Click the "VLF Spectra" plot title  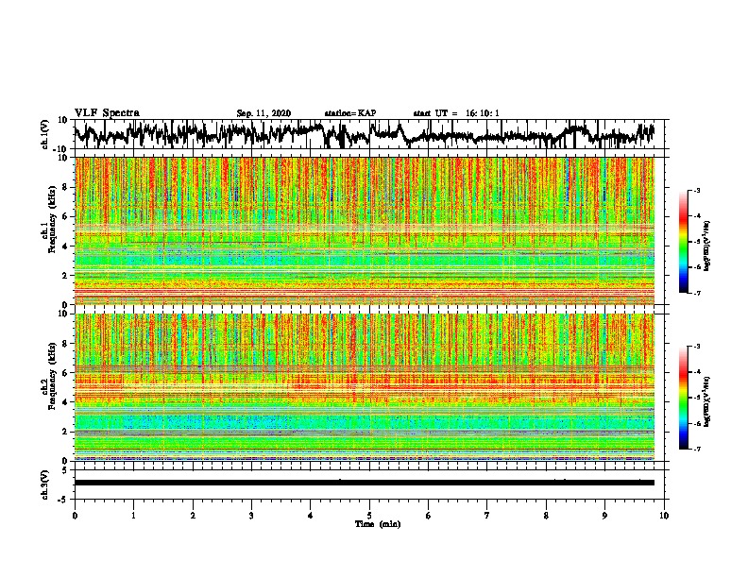point(107,112)
